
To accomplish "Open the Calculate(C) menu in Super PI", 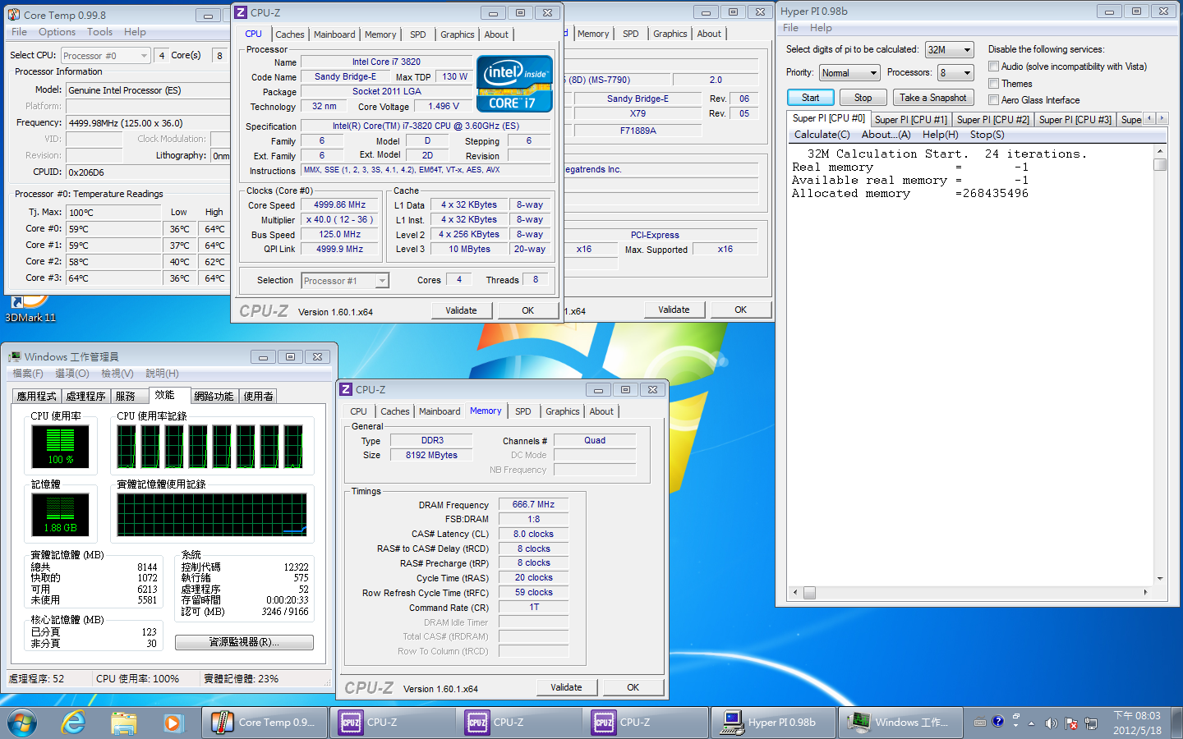I will coord(822,135).
